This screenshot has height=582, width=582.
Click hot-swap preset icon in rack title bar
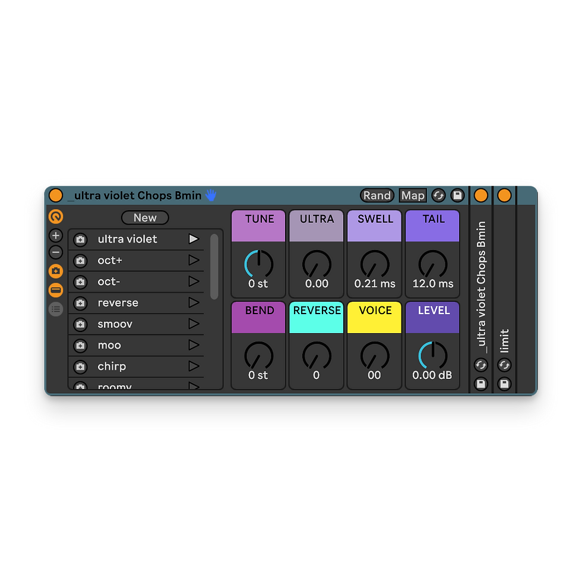[x=438, y=195]
